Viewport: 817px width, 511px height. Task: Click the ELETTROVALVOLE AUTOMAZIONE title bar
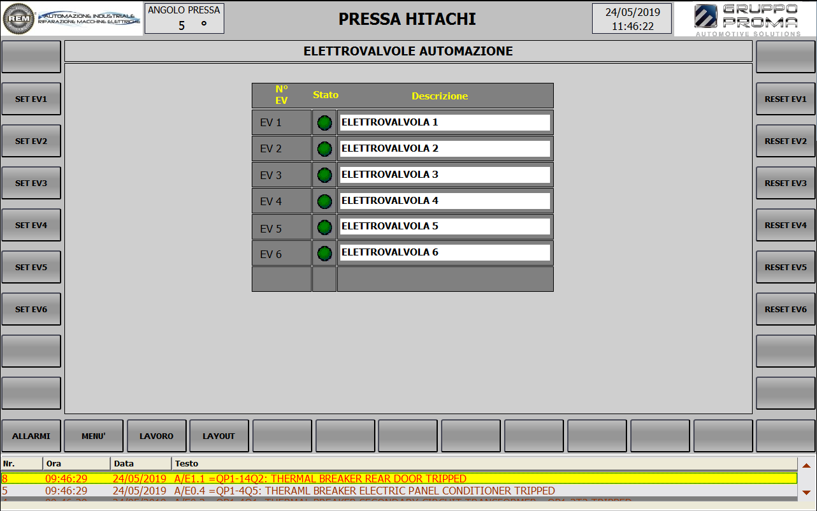click(x=408, y=51)
